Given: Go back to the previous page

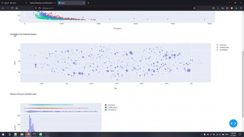Looking at the screenshot, I should point(3,8).
